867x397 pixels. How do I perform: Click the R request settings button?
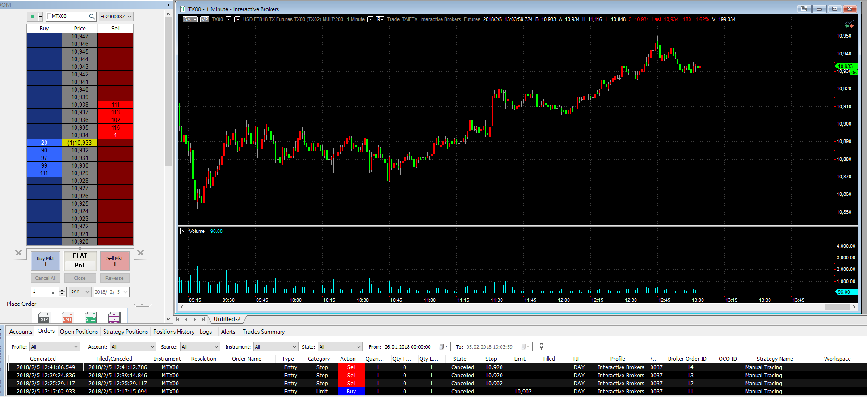click(380, 19)
